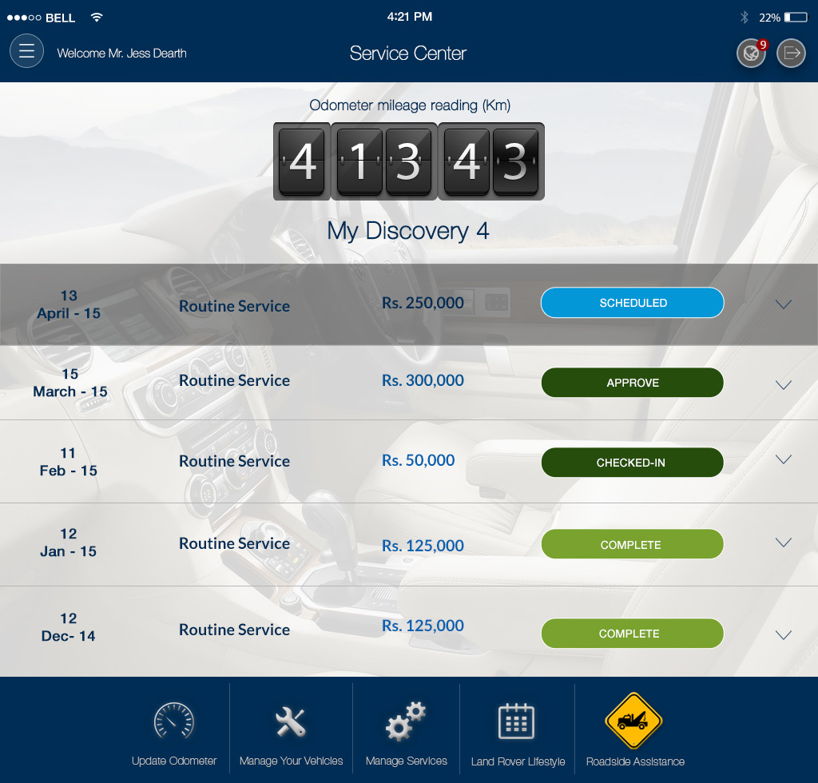
Task: Expand the 11 Feb - 15 service row
Action: [x=784, y=459]
